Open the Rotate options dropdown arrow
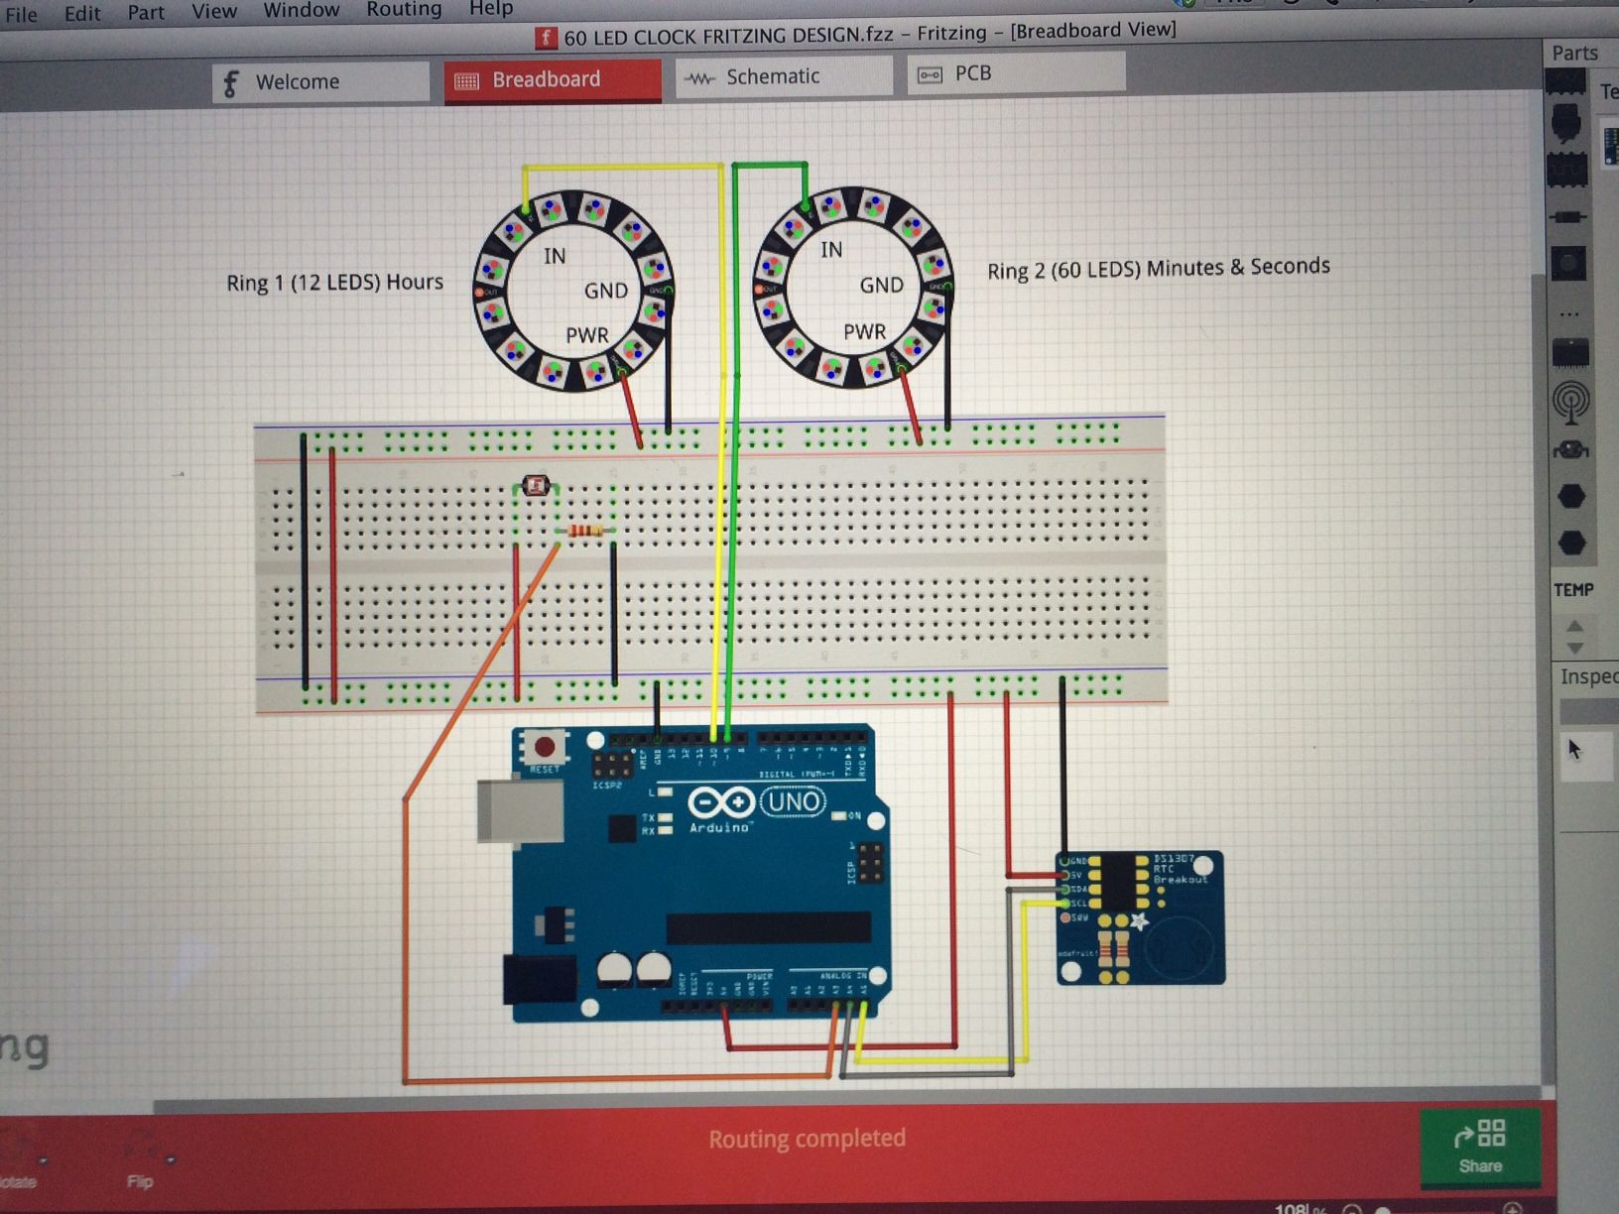 (42, 1161)
